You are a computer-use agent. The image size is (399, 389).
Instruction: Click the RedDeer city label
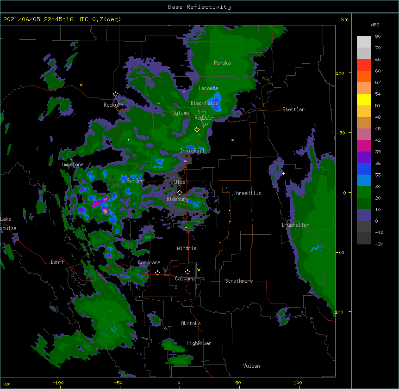204,118
